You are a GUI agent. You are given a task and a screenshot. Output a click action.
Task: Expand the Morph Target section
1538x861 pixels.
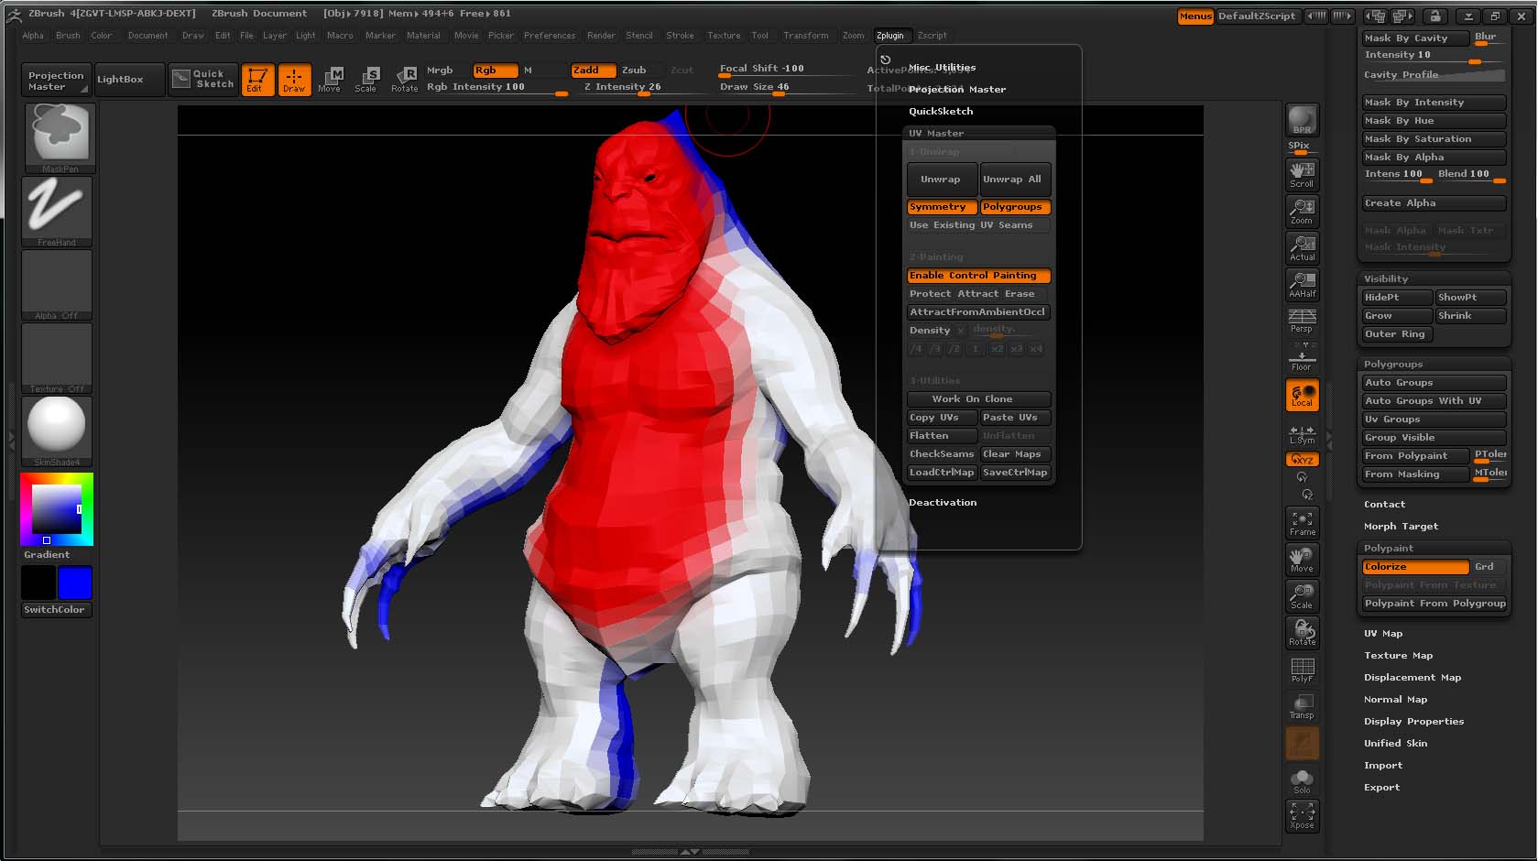[1401, 526]
